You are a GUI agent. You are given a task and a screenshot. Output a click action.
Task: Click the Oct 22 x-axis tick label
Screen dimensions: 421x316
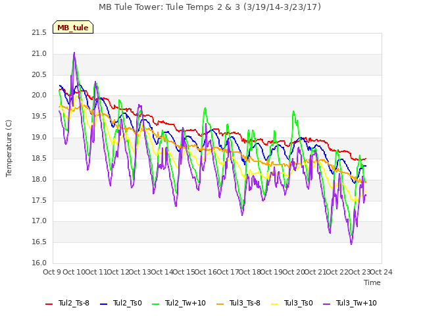coord(337,272)
